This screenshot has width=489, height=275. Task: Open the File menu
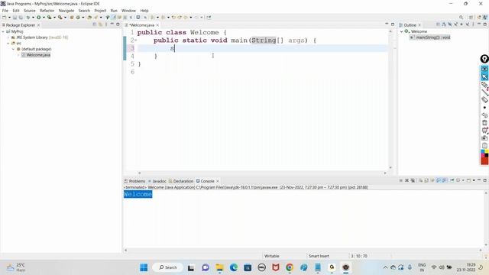(x=5, y=11)
